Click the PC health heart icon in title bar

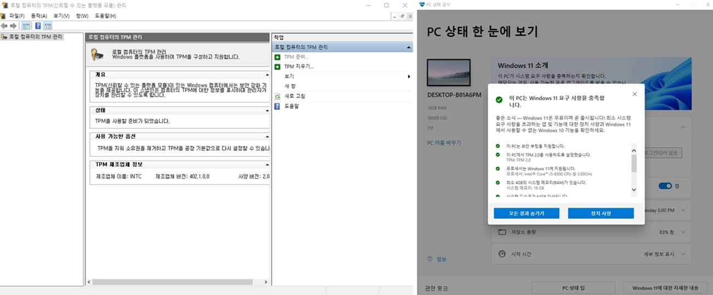[422, 5]
